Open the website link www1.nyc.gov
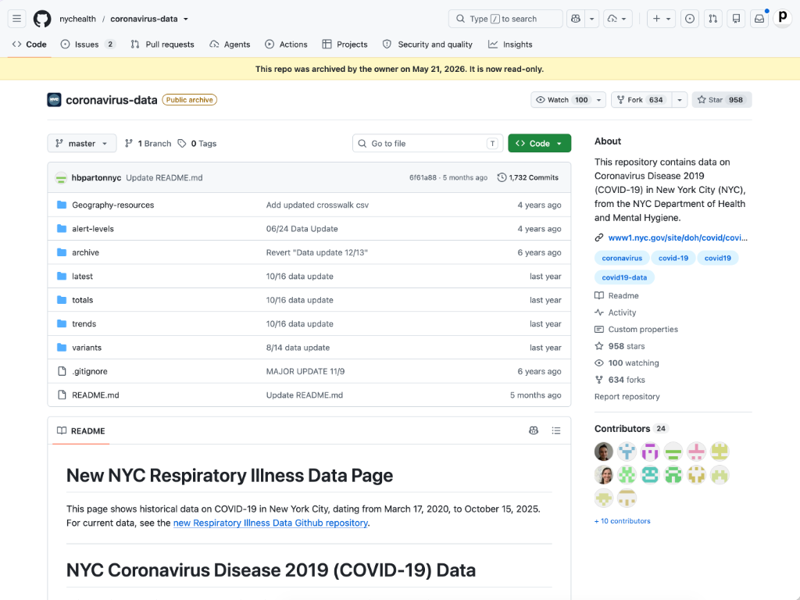The image size is (800, 600). (677, 237)
